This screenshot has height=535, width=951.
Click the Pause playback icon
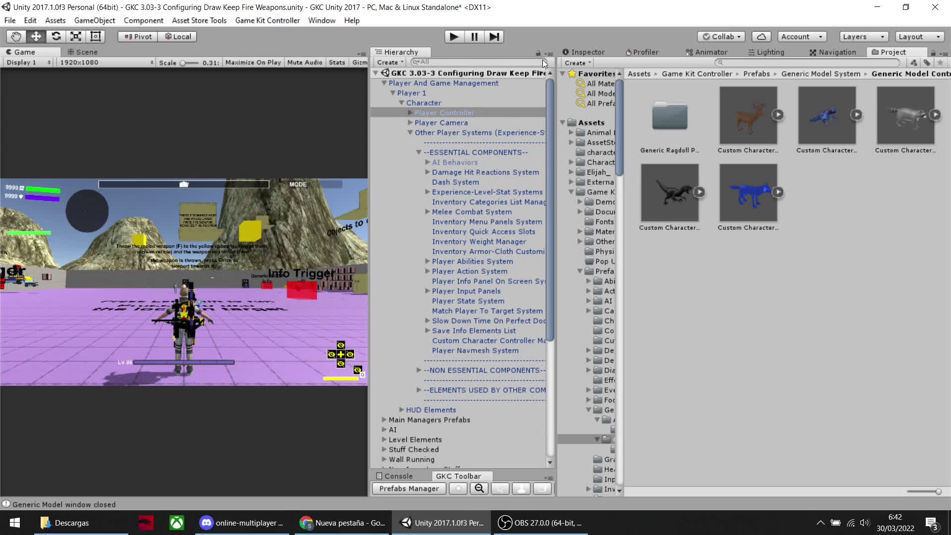pyautogui.click(x=474, y=36)
